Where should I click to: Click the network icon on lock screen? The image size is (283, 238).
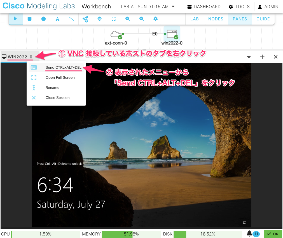244,223
